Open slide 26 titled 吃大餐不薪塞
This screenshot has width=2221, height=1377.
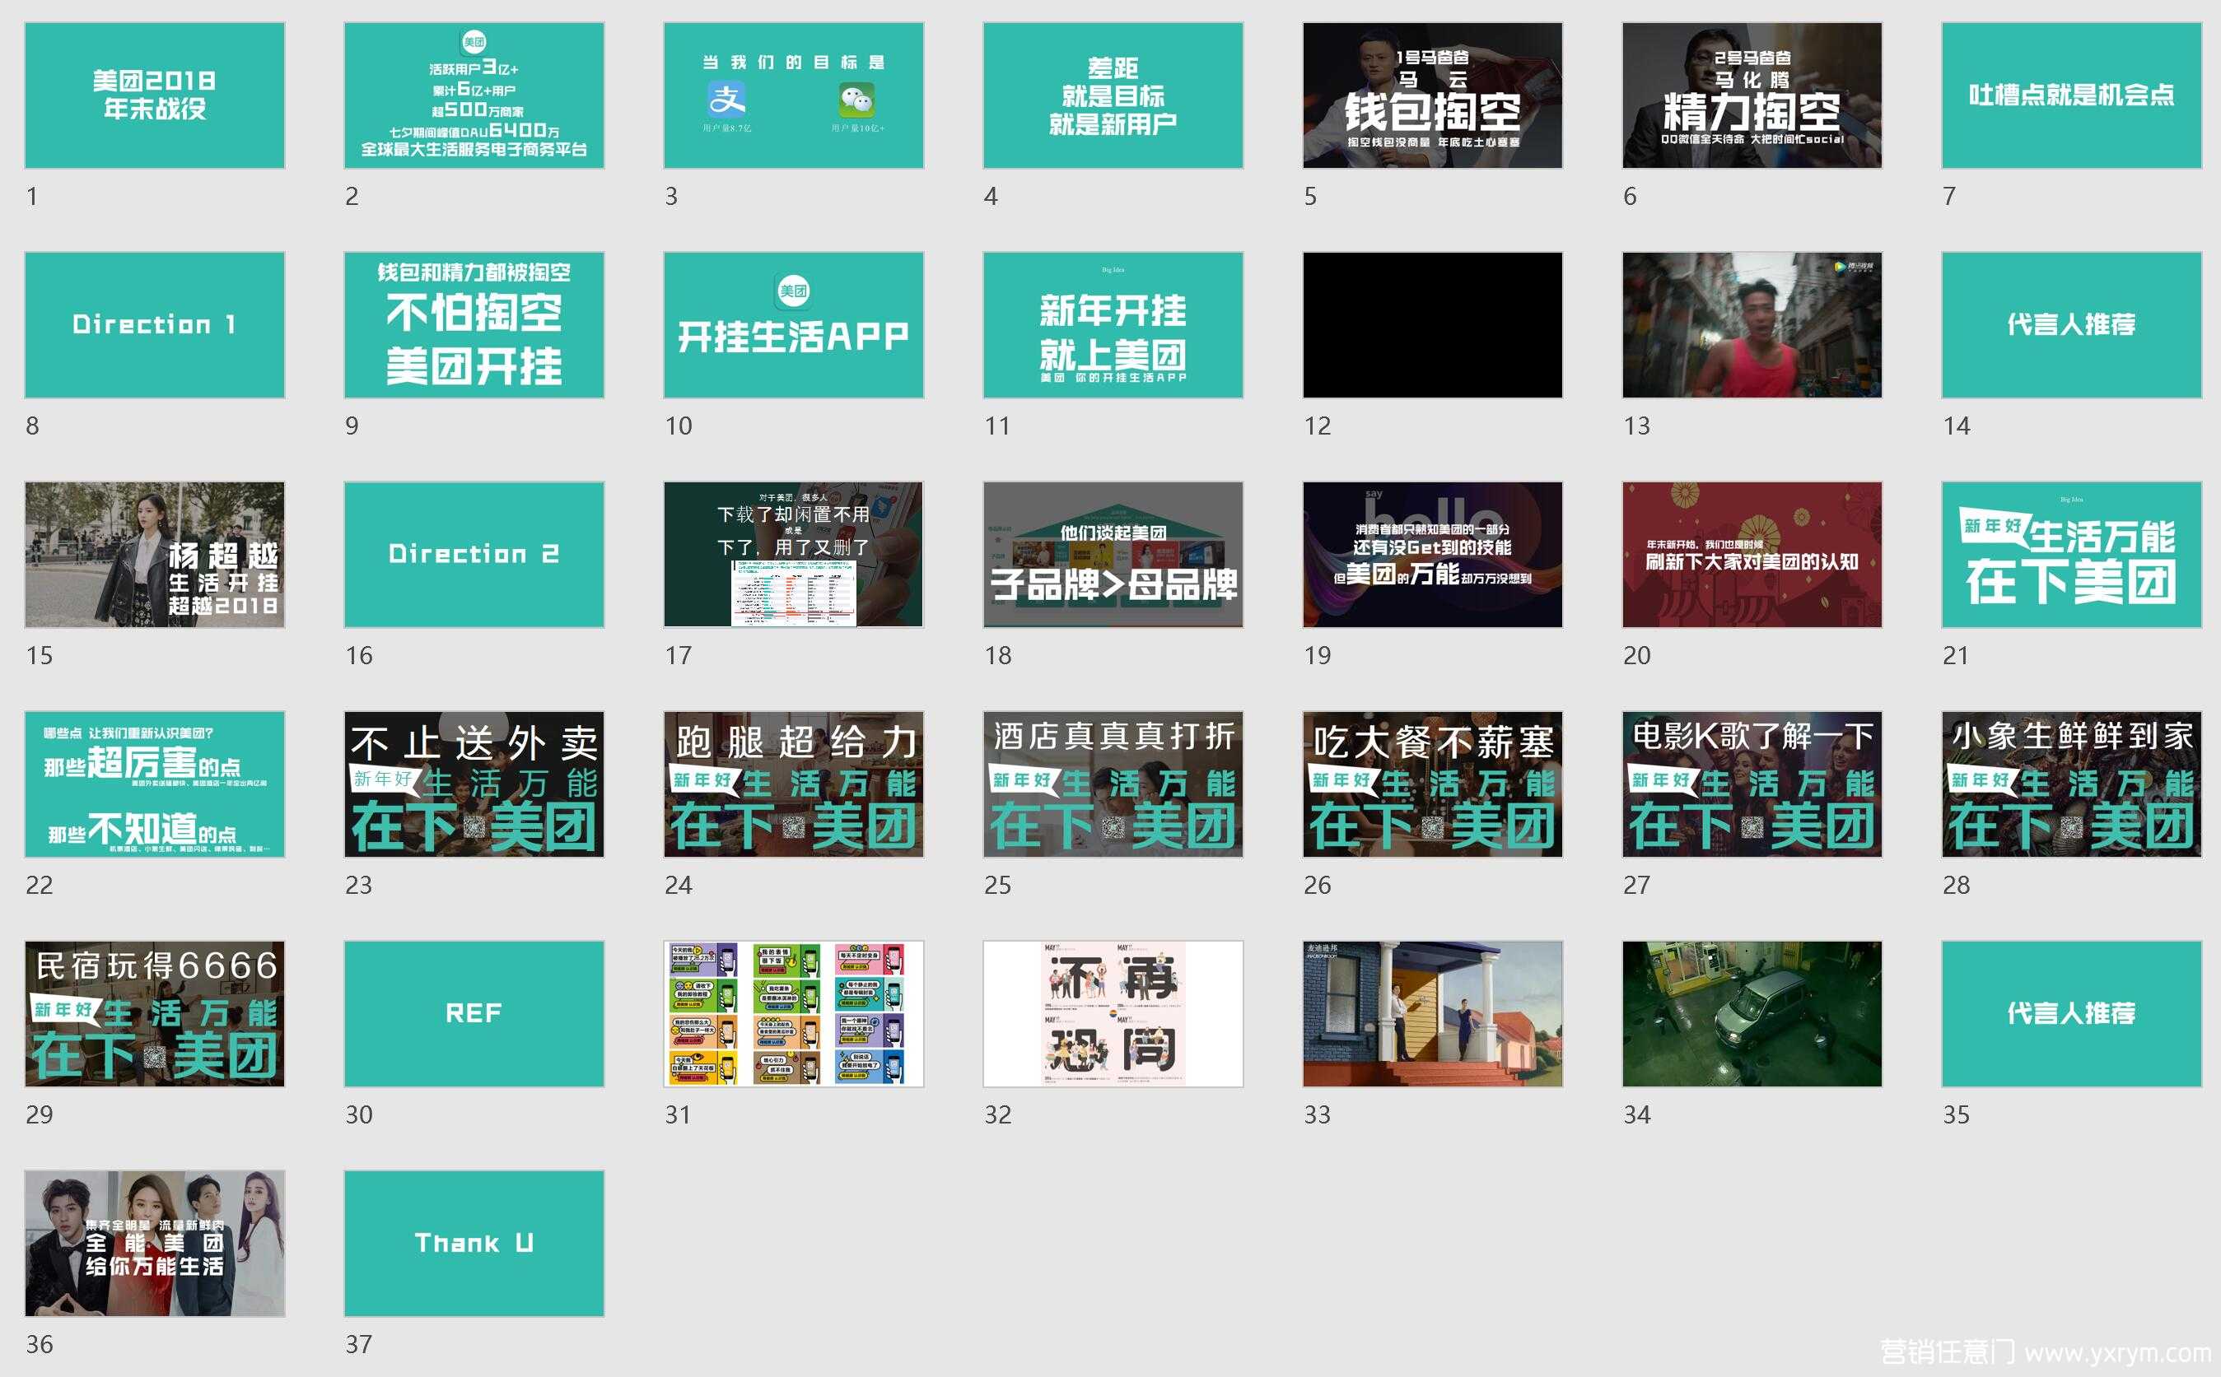click(1432, 784)
